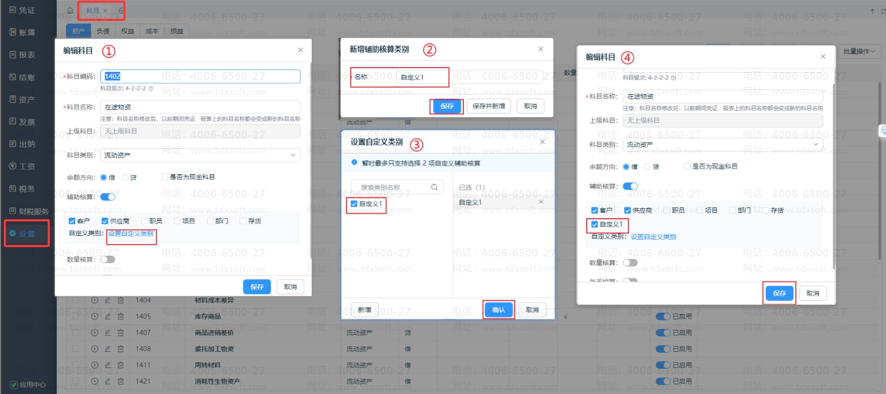The height and width of the screenshot is (394, 886).
Task: Expand 科目类别 dropdown in dialog ④
Action: pos(815,144)
